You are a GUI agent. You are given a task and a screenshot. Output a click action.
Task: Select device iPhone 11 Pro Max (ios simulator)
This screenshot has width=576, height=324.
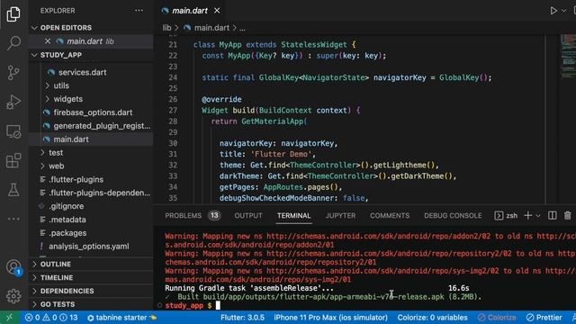330,318
